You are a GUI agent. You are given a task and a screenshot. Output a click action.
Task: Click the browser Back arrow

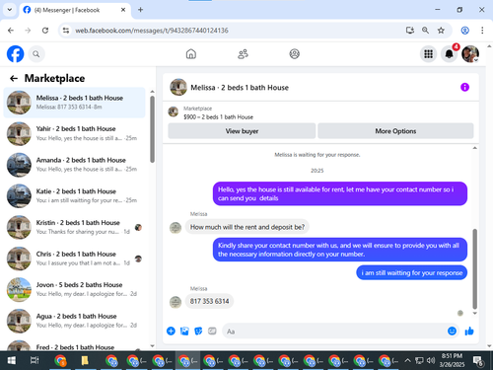pyautogui.click(x=11, y=31)
